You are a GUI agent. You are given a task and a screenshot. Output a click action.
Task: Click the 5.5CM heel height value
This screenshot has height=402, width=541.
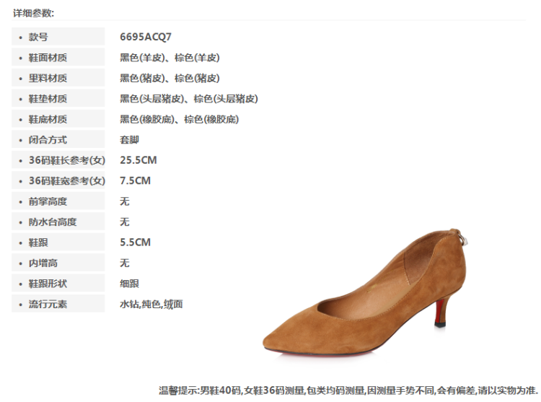136,242
